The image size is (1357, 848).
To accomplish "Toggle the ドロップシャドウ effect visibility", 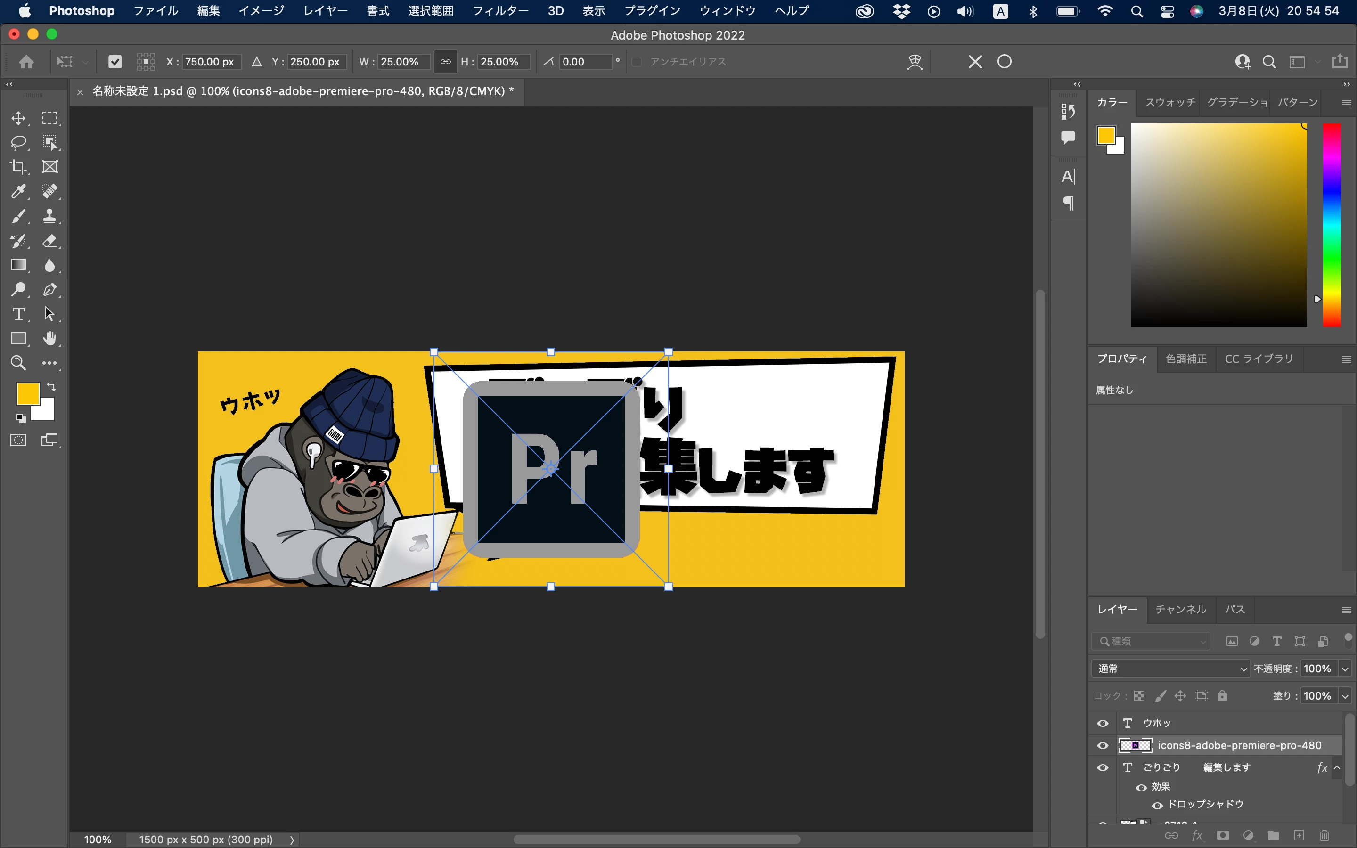I will (1157, 806).
